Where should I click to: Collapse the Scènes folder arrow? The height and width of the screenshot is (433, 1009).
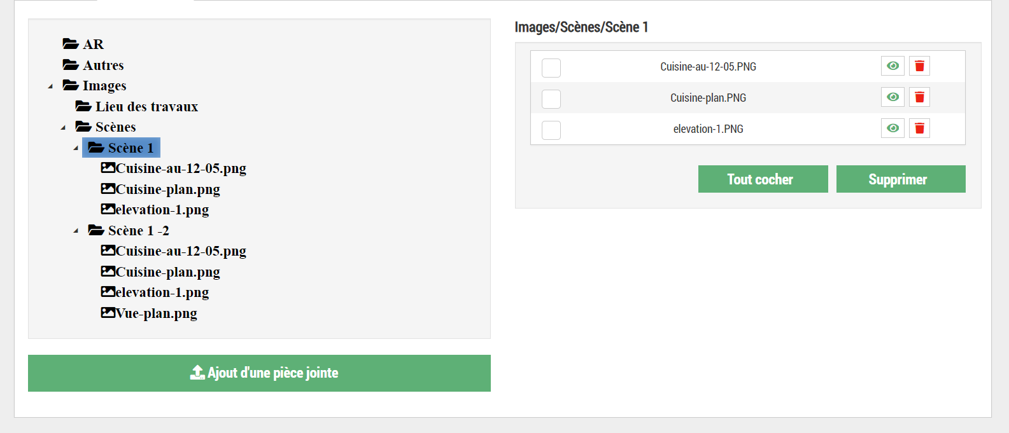point(63,128)
